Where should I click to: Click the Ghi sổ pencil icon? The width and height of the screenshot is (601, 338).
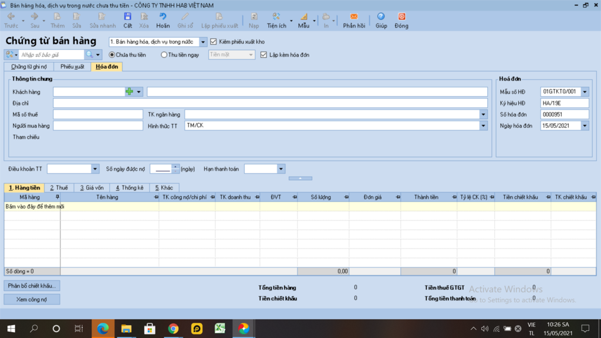(185, 16)
